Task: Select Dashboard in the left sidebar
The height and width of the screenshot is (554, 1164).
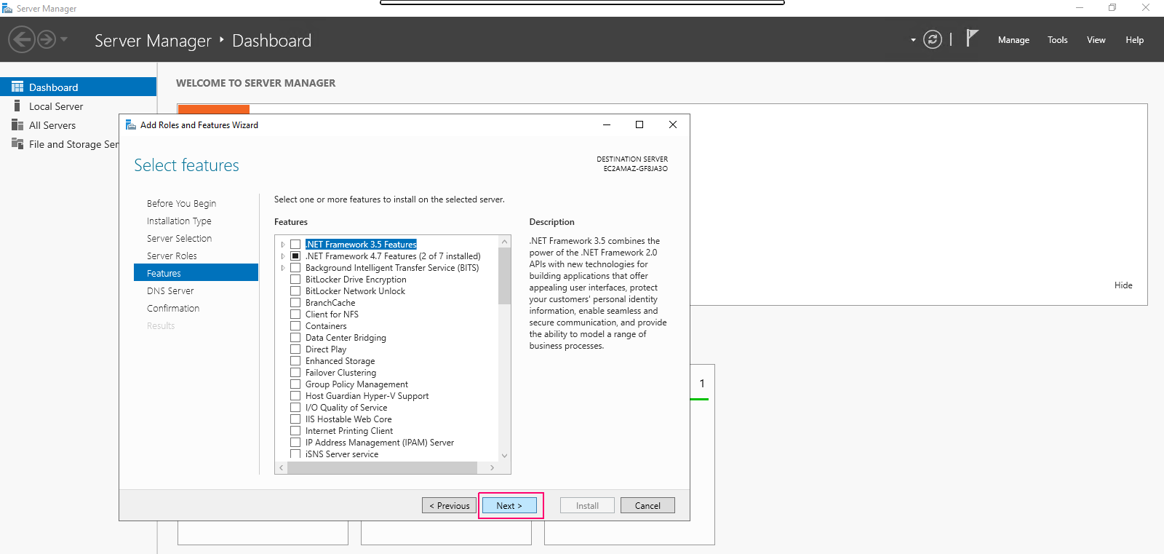Action: (x=78, y=87)
